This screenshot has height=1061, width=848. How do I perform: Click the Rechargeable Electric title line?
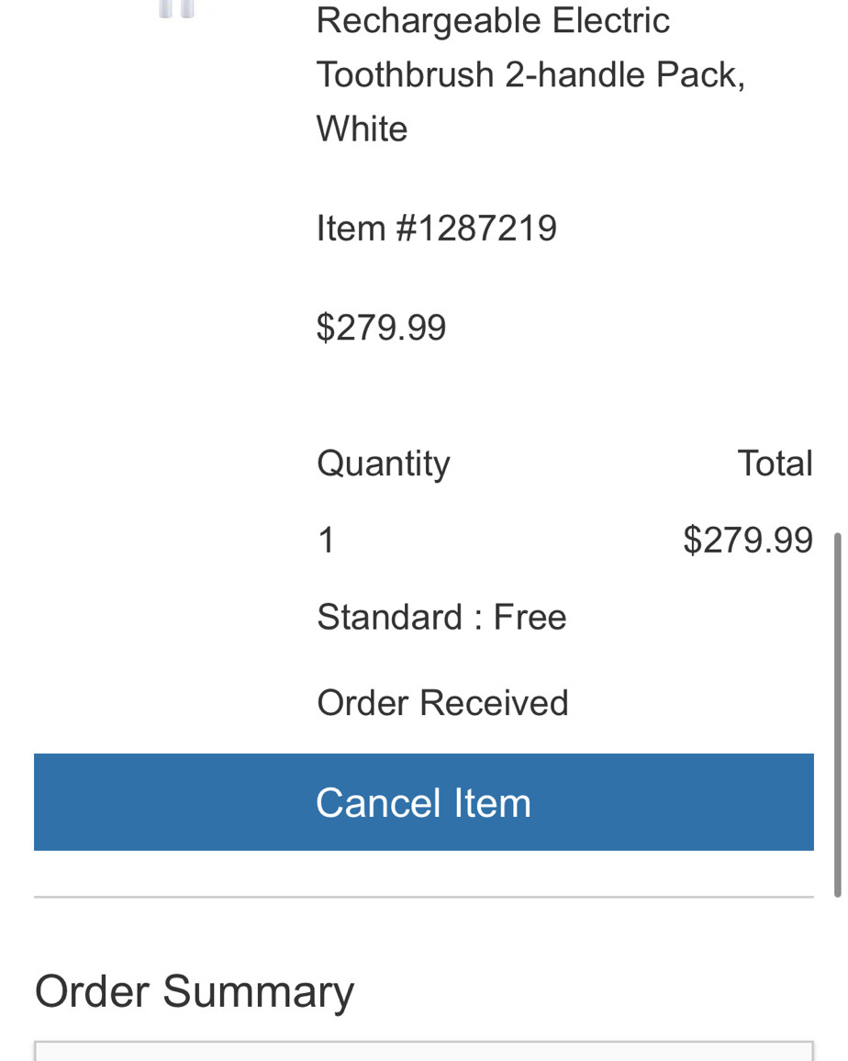pyautogui.click(x=493, y=20)
